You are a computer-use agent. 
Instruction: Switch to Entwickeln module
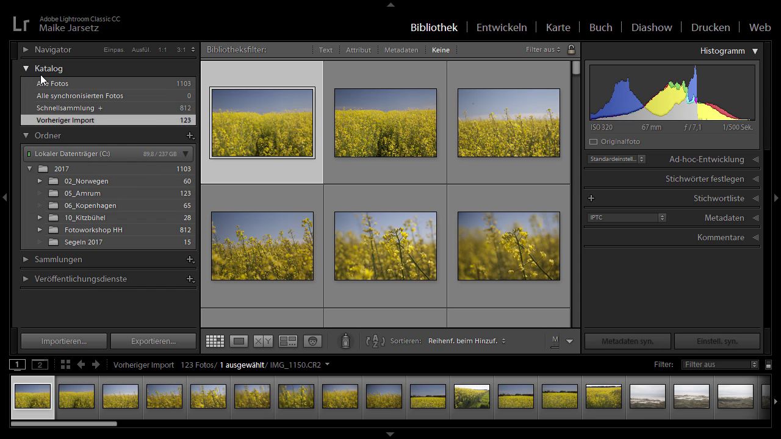502,27
